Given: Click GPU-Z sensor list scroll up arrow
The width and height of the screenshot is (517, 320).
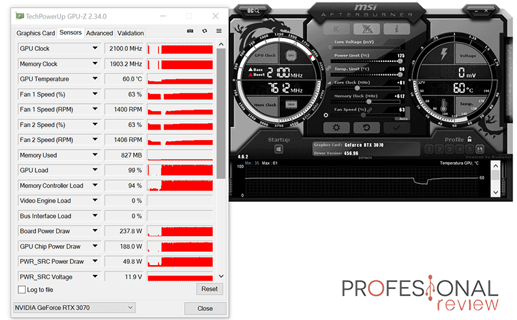Looking at the screenshot, I should (x=221, y=44).
